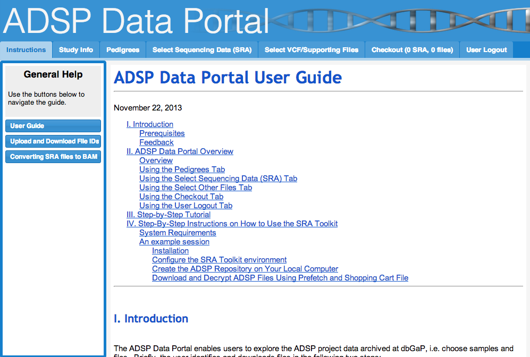Click the I. Introduction section heading
530x357 pixels.
(151, 319)
